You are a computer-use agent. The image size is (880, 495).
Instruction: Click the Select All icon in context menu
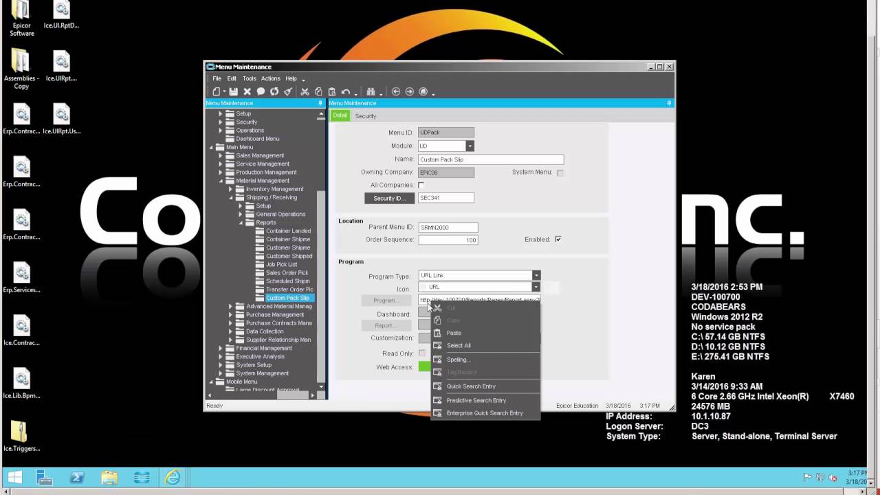click(x=437, y=345)
